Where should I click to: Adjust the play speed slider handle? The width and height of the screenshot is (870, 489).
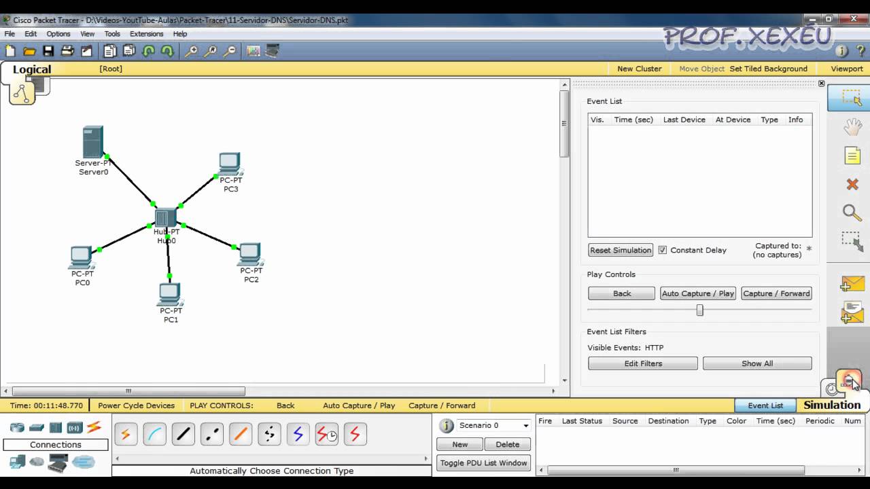pos(699,310)
